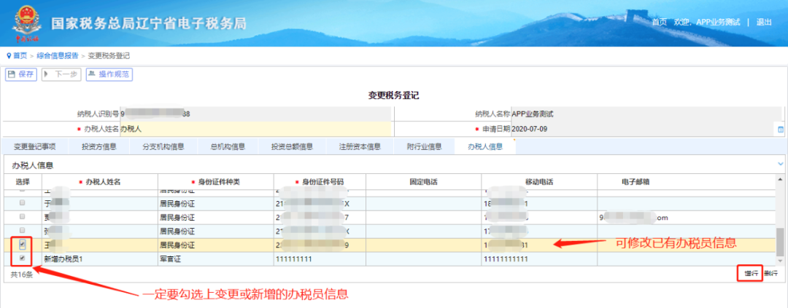Click the 申请日期 date field

[644, 129]
